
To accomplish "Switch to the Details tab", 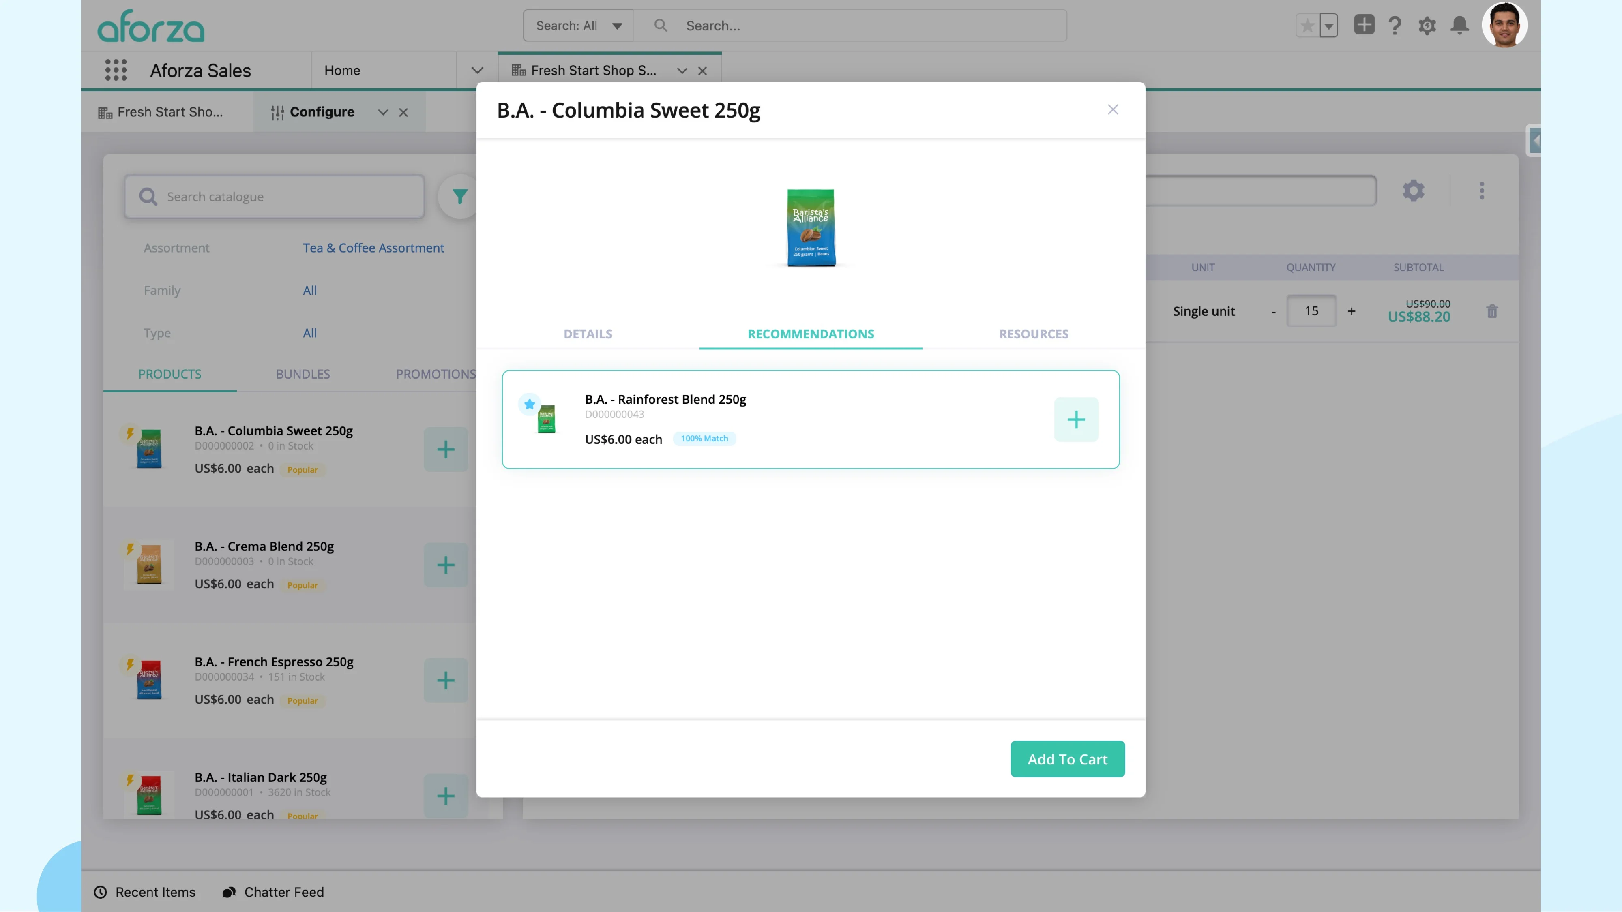I will point(588,334).
